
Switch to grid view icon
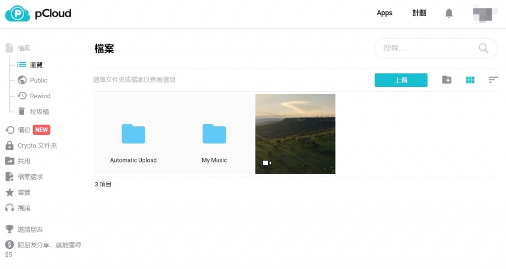click(470, 80)
